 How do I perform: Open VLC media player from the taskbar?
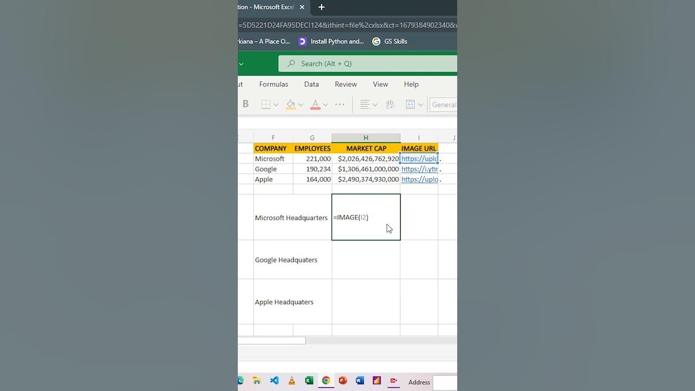point(292,381)
